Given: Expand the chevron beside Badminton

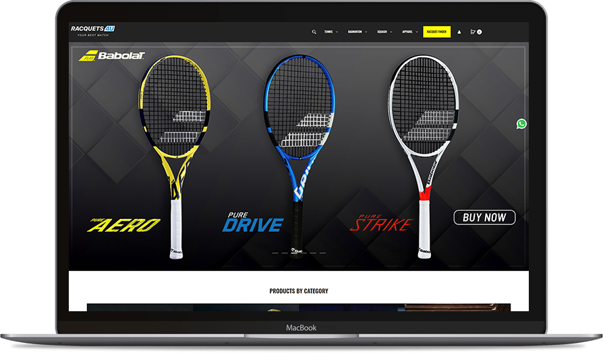Looking at the screenshot, I should click(x=366, y=32).
